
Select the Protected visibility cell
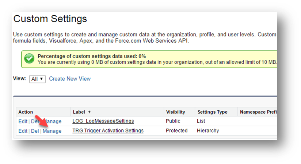(x=177, y=130)
